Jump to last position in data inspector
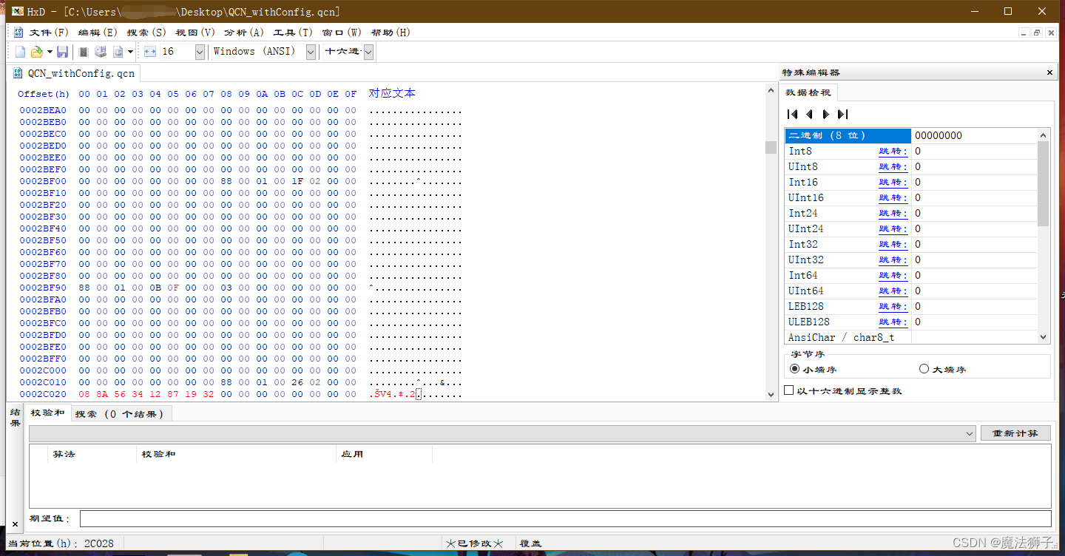 [x=843, y=114]
